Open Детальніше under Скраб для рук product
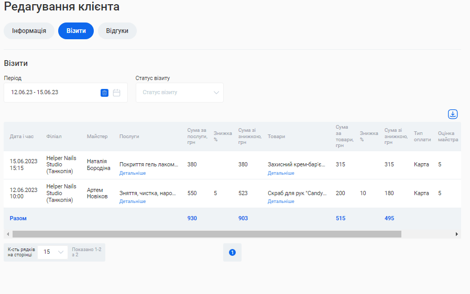 [x=281, y=201]
